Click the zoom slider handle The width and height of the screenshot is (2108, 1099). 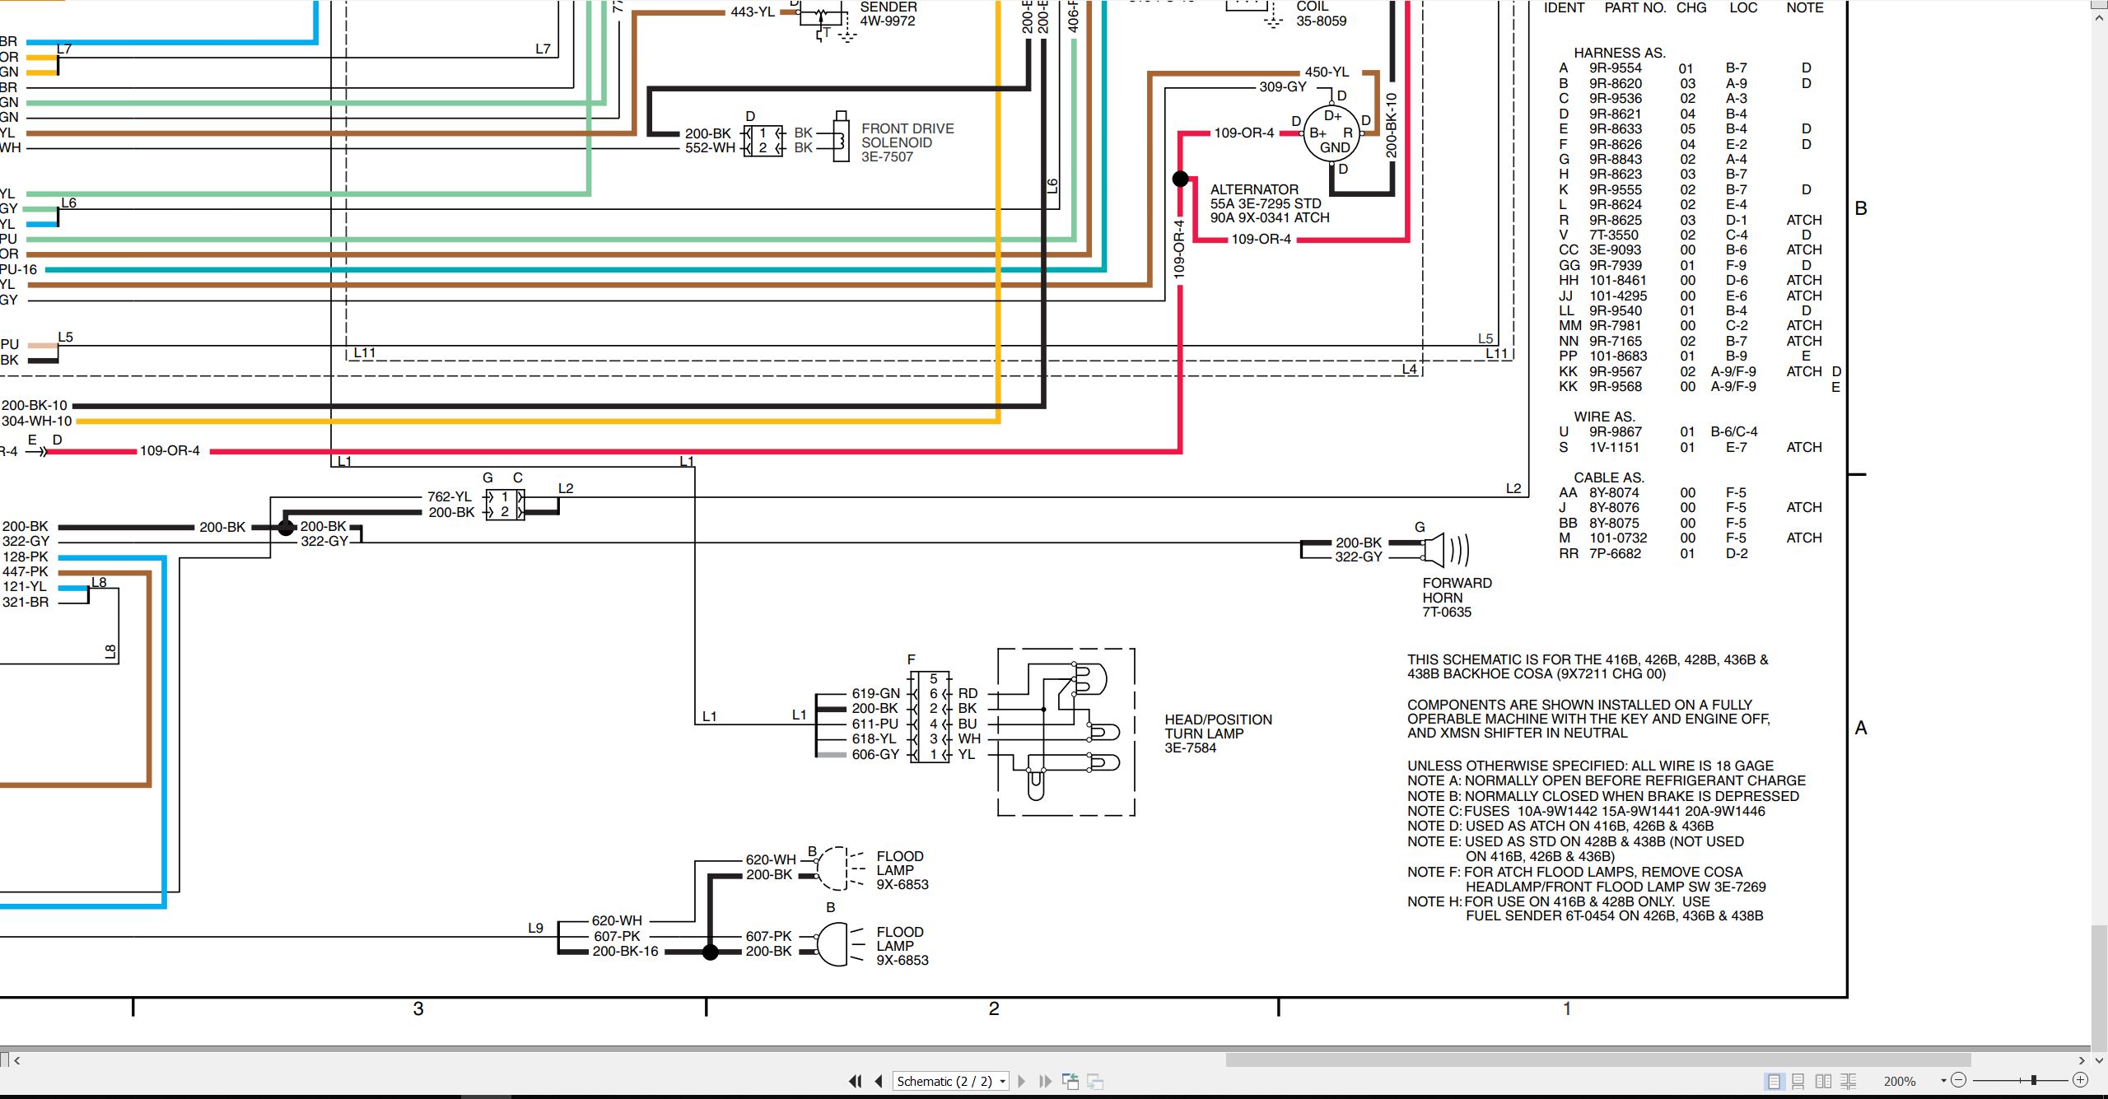[2033, 1080]
